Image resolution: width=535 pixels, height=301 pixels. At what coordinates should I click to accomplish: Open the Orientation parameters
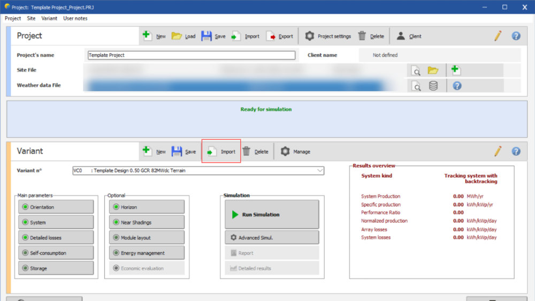[x=56, y=207]
